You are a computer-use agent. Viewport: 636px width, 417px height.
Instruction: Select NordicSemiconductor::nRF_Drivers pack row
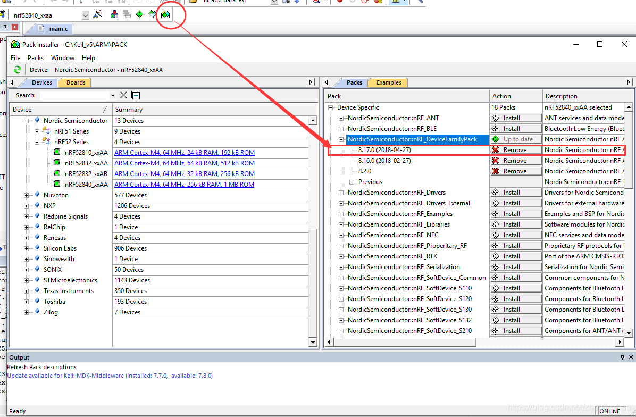click(397, 193)
